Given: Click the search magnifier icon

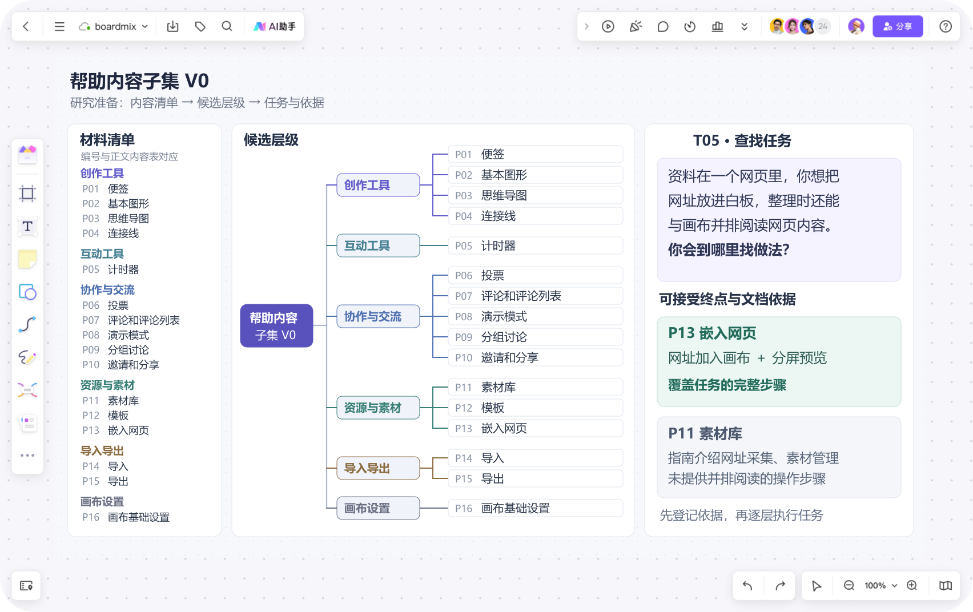Looking at the screenshot, I should pyautogui.click(x=227, y=26).
